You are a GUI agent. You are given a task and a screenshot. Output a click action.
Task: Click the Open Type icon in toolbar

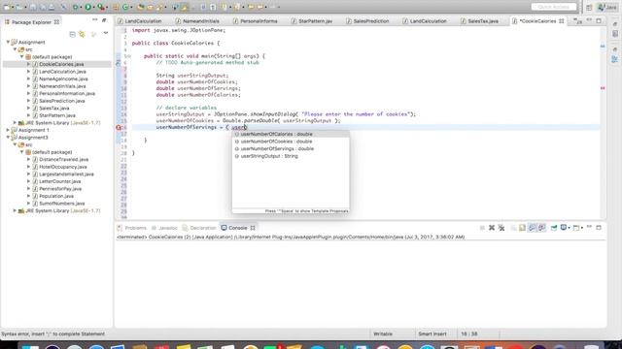coord(140,7)
